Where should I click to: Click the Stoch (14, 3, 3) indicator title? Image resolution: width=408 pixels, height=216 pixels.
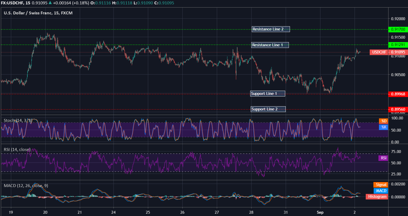pos(18,121)
